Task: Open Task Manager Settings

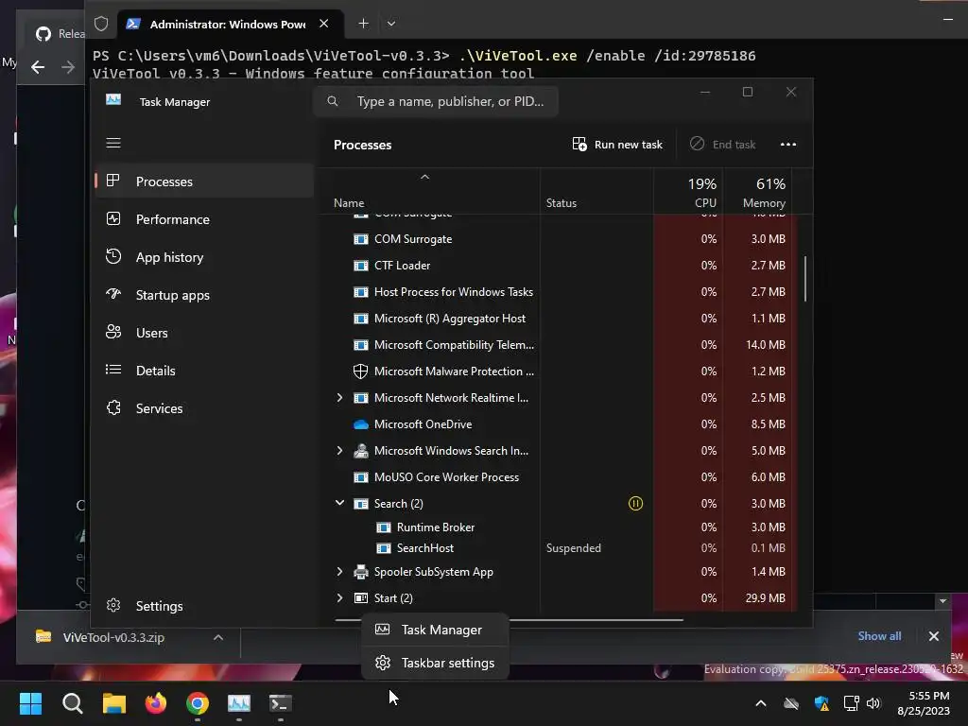Action: tap(204, 606)
